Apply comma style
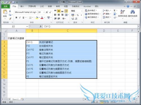 [x=81, y=15]
